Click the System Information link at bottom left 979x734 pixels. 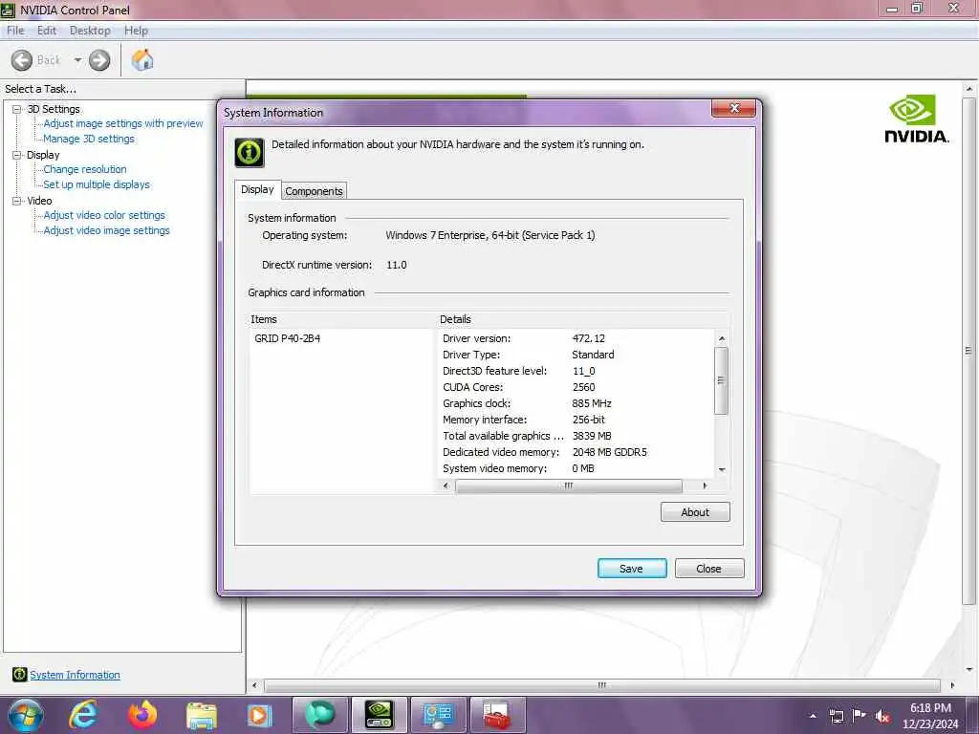[x=75, y=675]
